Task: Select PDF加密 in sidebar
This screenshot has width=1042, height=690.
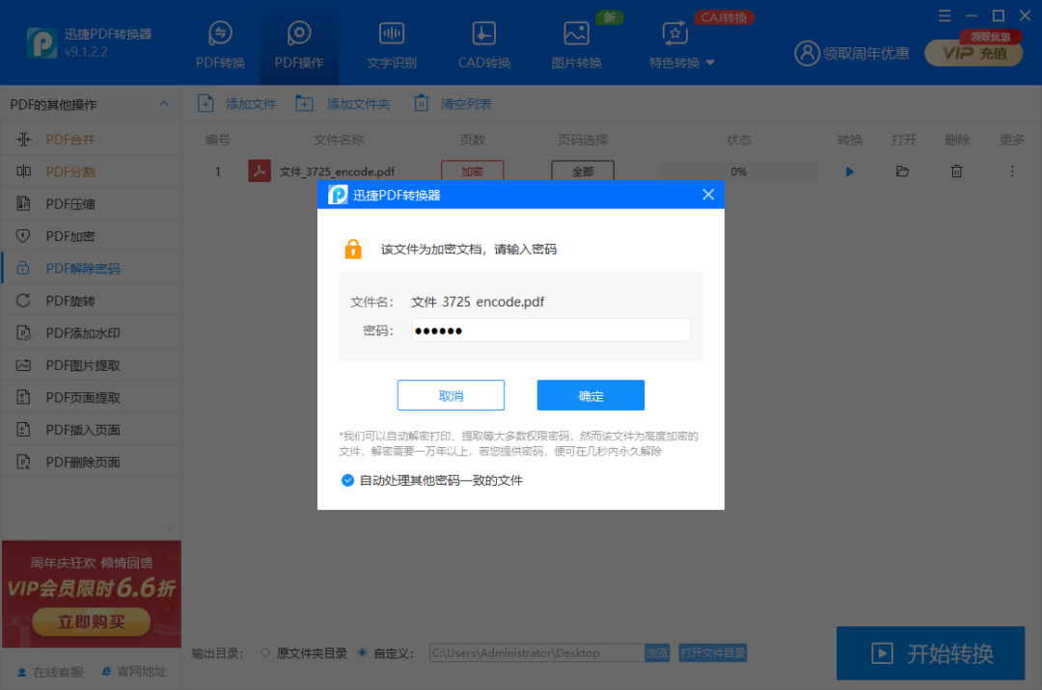Action: (91, 236)
